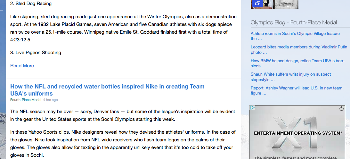Click the Nike designers gloves paragraph
Screen dimensions: 350x159
click(x=123, y=144)
